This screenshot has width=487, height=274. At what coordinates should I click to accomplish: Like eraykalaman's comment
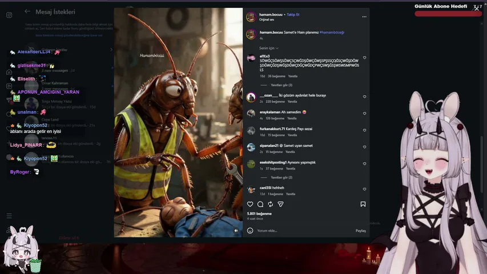(365, 114)
